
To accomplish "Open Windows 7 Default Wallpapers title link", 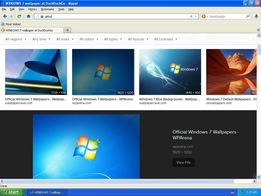I will 231,99.
